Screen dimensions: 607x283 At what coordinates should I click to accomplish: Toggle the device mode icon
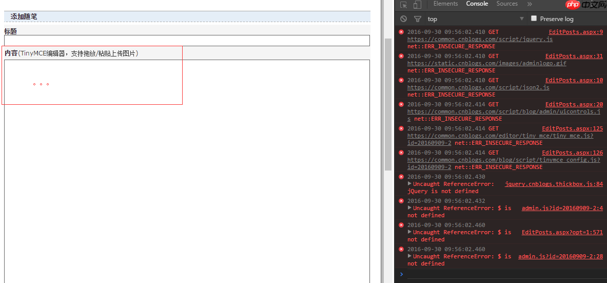coord(417,5)
